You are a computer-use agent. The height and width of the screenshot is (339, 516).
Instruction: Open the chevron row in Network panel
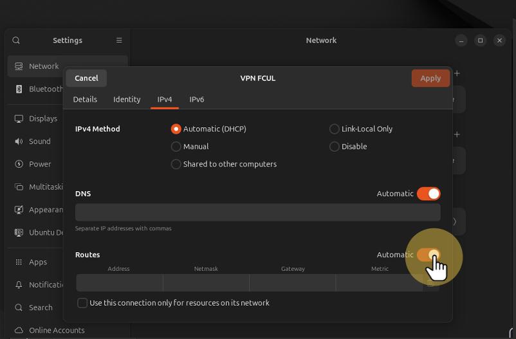coord(456,221)
